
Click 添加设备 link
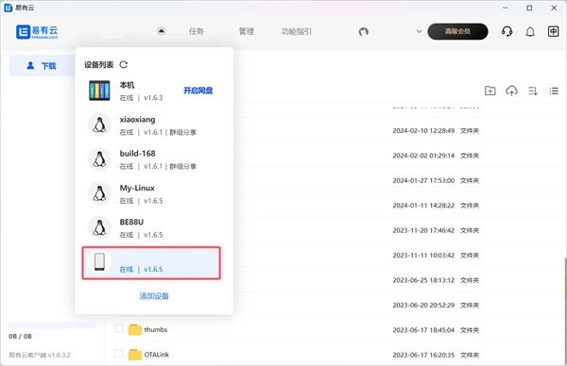(154, 296)
